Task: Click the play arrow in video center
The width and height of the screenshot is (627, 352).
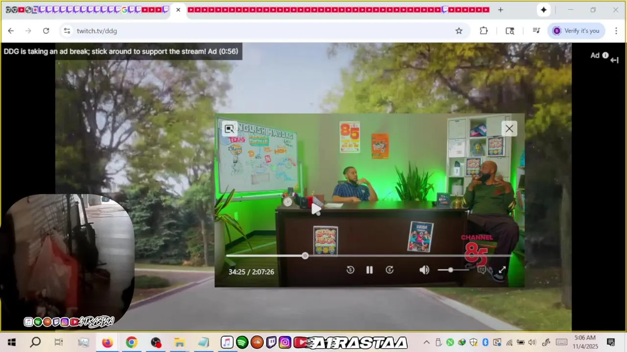Action: tap(316, 209)
